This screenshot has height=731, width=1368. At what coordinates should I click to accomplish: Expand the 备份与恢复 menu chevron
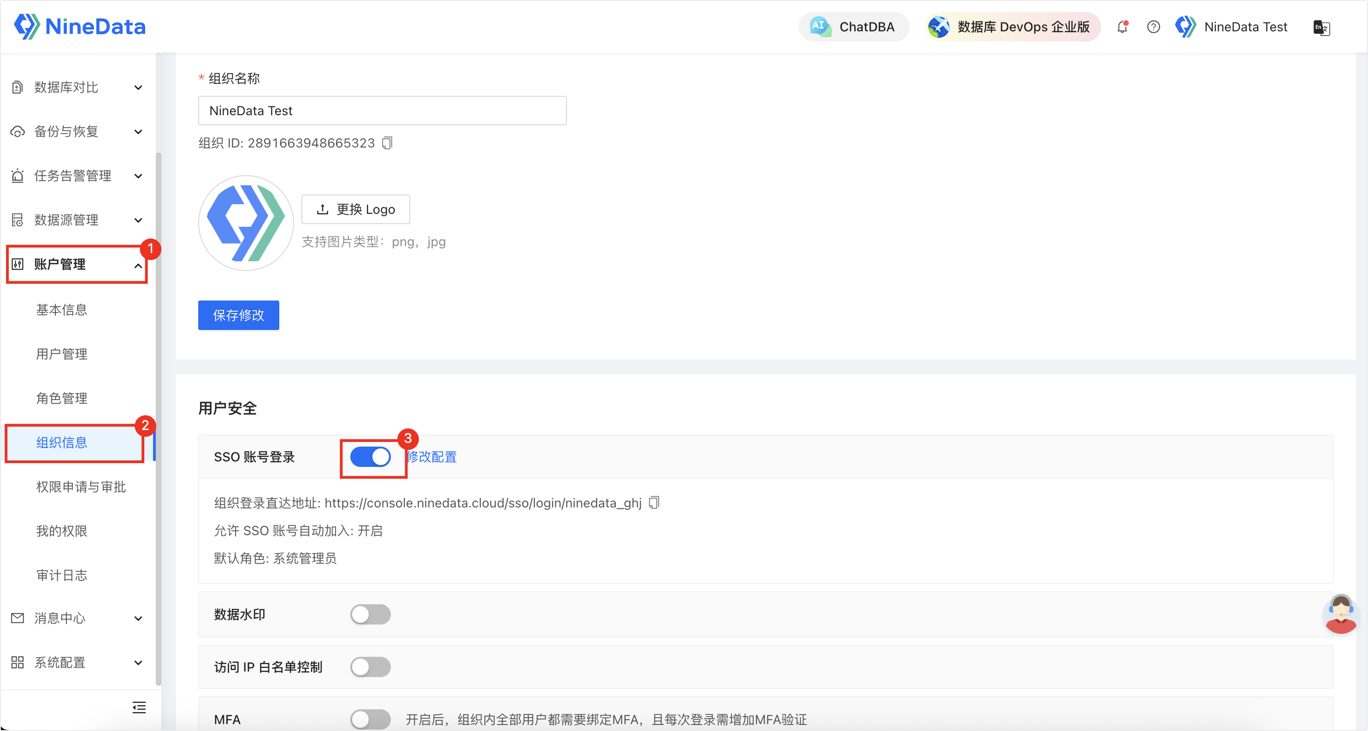point(138,132)
